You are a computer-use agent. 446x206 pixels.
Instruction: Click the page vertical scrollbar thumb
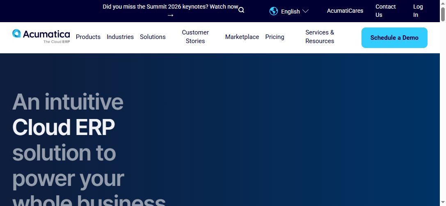(x=443, y=14)
